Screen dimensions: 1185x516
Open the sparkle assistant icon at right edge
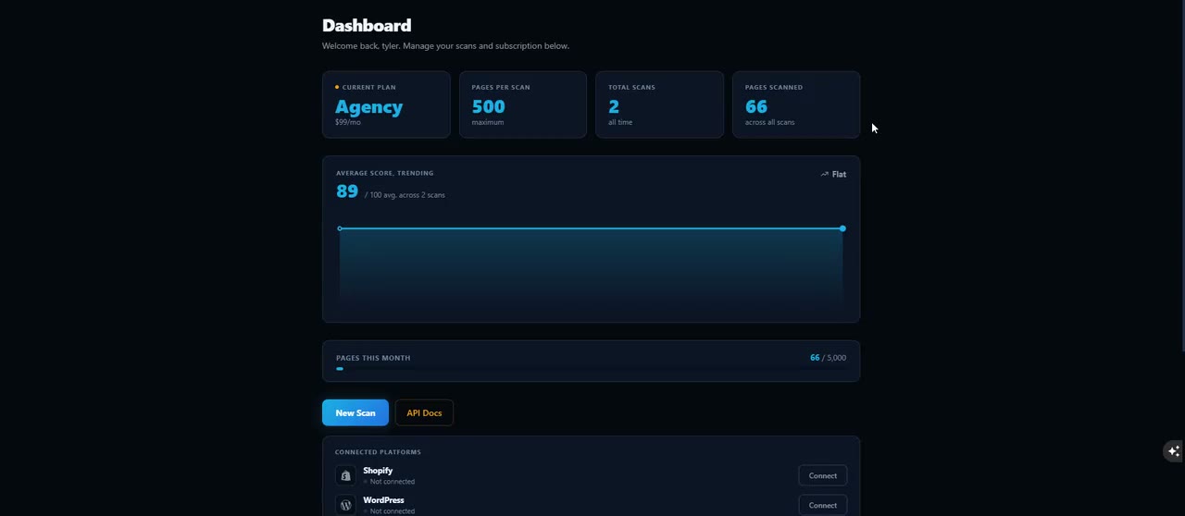[x=1173, y=451]
